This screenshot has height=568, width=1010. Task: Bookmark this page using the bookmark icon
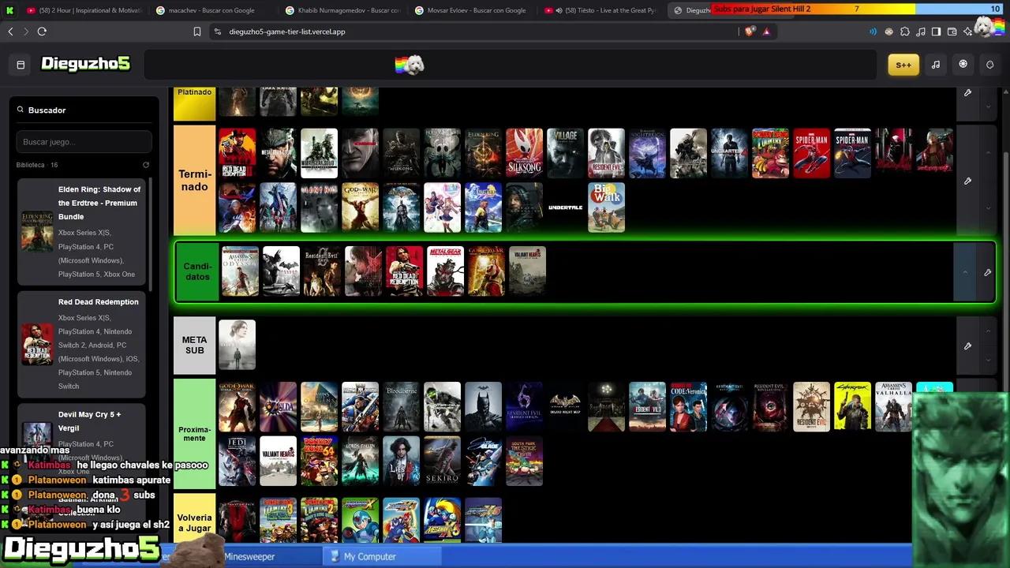tap(197, 32)
